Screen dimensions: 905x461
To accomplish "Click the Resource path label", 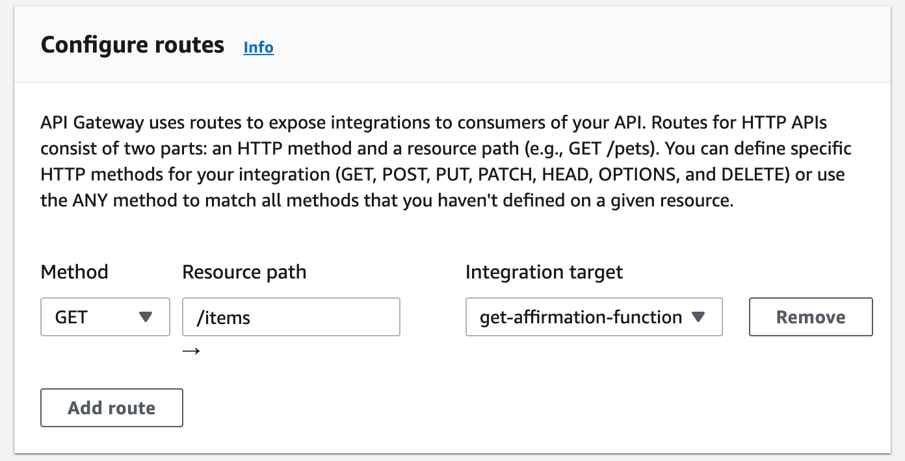I will click(x=244, y=271).
